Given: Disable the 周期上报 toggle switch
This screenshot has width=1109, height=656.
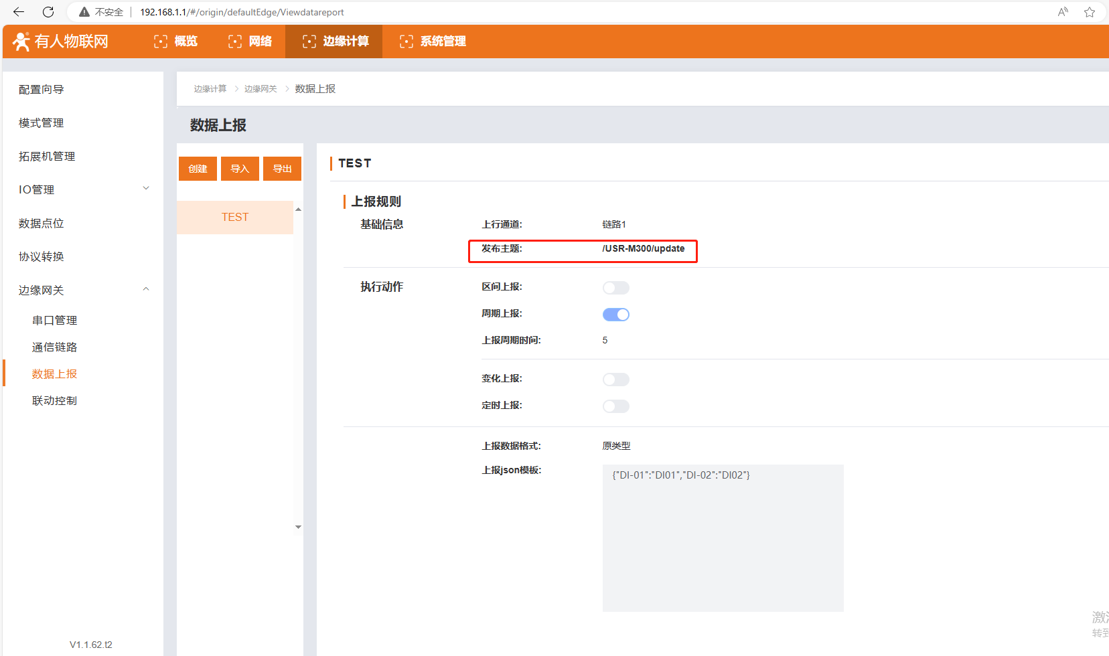Looking at the screenshot, I should (x=615, y=315).
